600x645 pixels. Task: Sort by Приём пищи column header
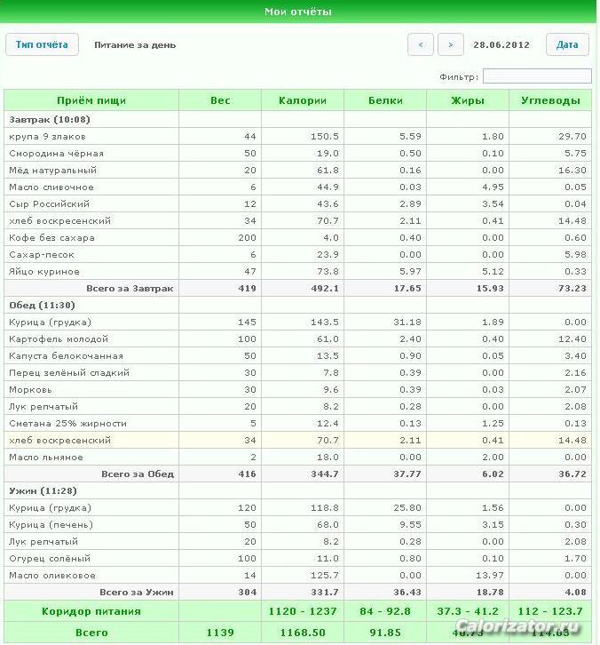(91, 100)
